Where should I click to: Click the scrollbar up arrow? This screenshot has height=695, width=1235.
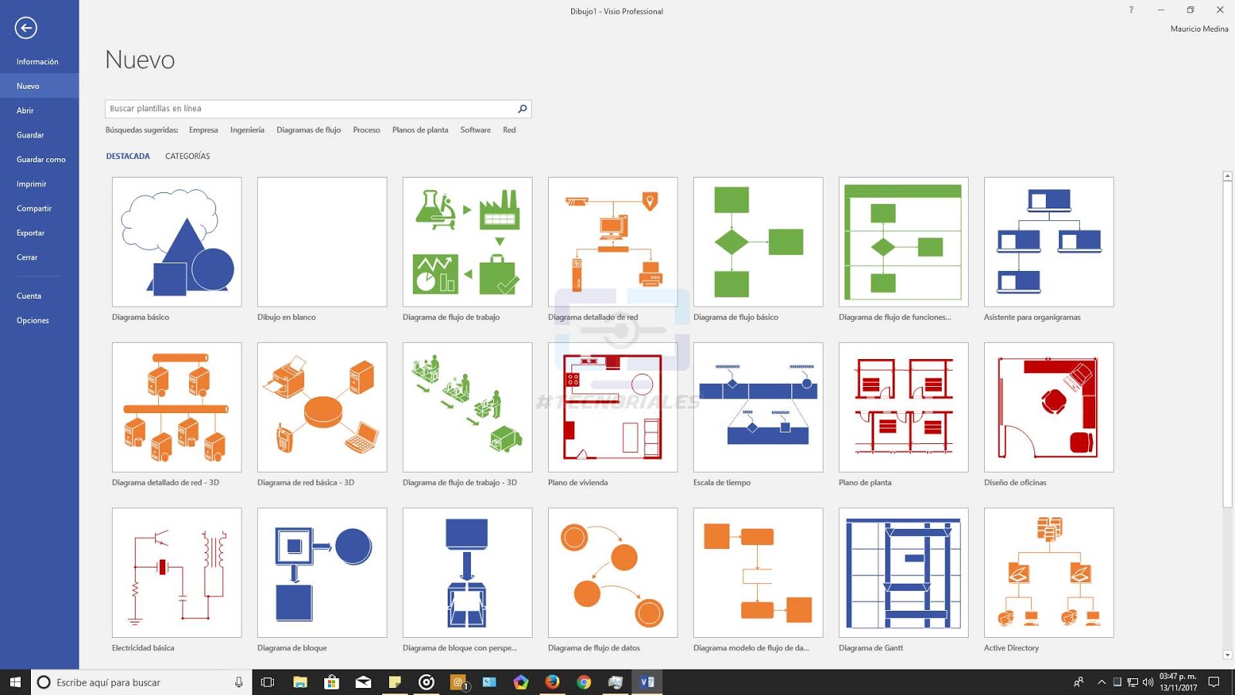click(1227, 176)
